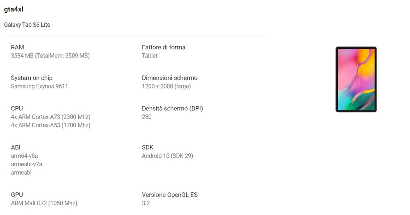
Task: Click the gta4xl device codename heading
Action: pyautogui.click(x=14, y=9)
